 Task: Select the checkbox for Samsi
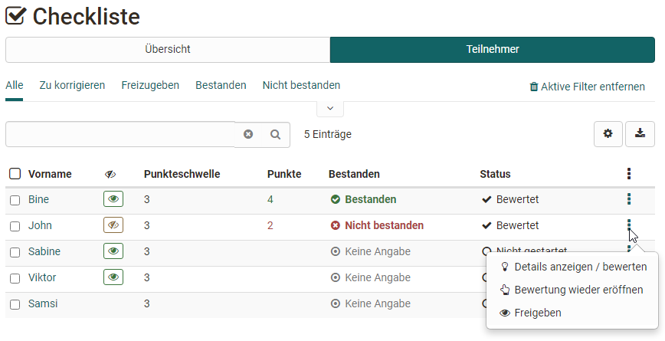15,303
